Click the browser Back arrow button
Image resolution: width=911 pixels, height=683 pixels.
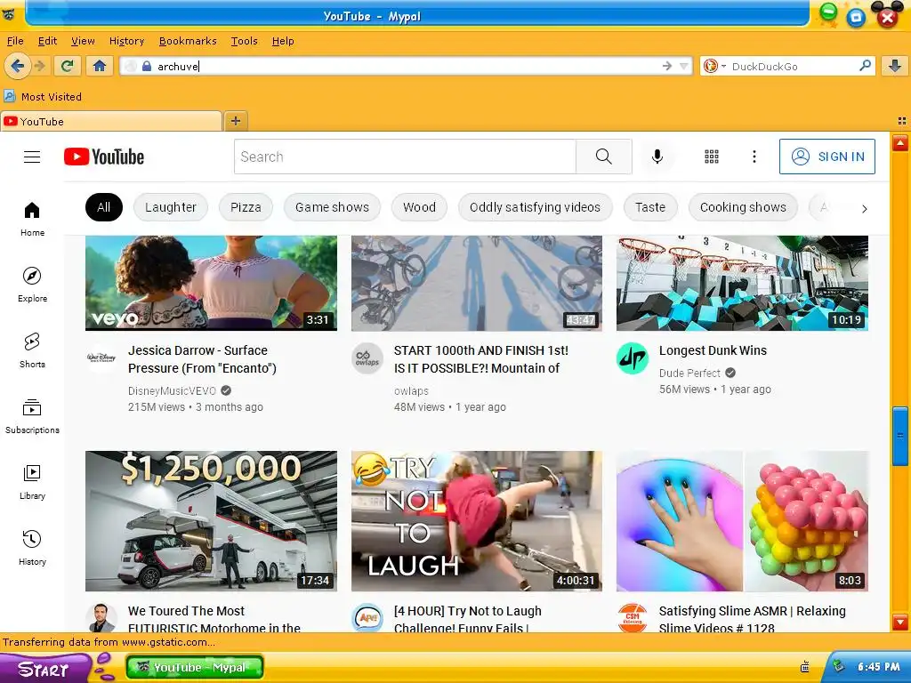[18, 66]
